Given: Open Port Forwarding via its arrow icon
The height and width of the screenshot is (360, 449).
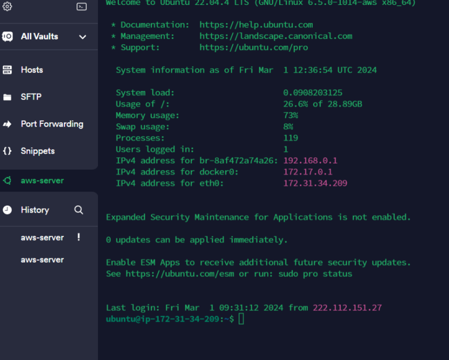Looking at the screenshot, I should coord(7,124).
